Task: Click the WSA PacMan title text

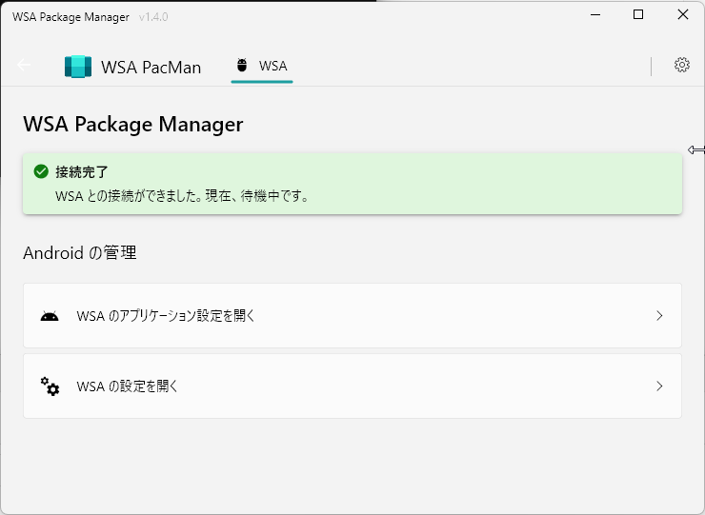Action: (x=151, y=68)
